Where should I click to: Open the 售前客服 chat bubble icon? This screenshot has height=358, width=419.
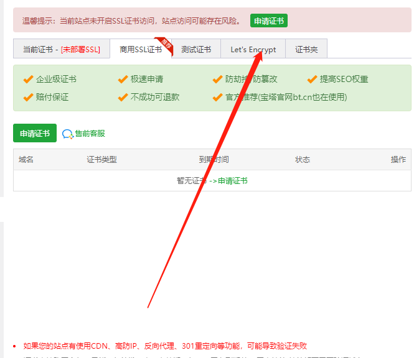68,134
